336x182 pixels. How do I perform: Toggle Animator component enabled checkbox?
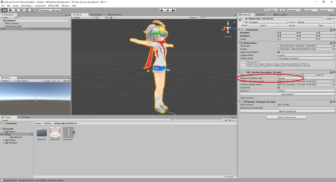[245, 43]
